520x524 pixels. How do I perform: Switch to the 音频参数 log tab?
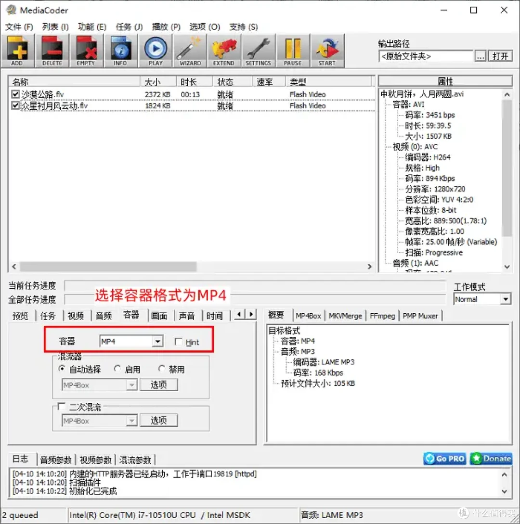click(x=56, y=460)
